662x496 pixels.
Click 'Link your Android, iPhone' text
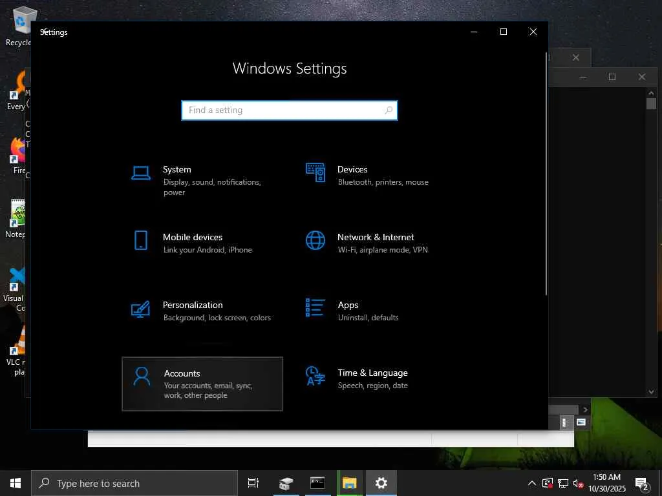[208, 250]
